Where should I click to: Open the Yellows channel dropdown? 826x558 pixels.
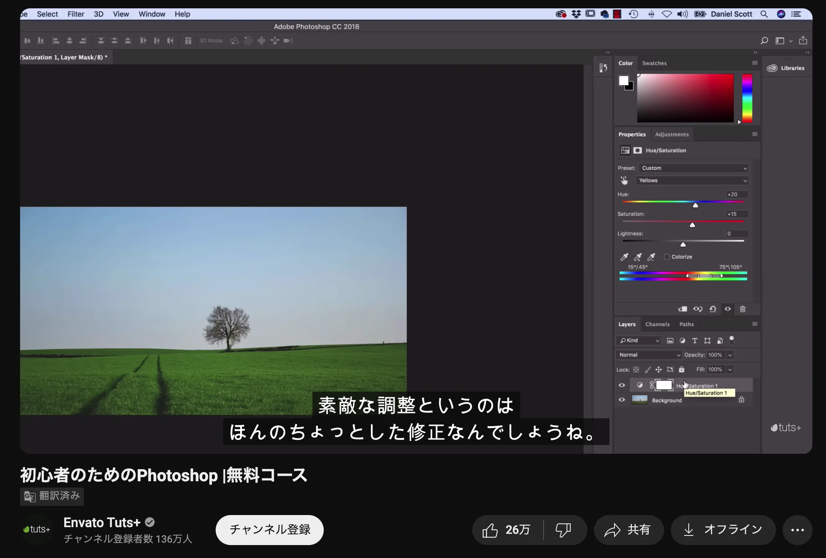[x=692, y=181]
